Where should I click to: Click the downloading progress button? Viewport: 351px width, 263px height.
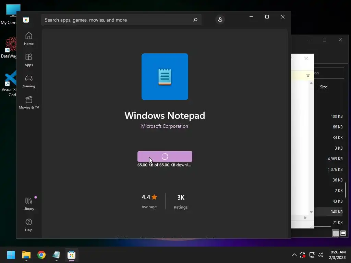[x=165, y=156]
